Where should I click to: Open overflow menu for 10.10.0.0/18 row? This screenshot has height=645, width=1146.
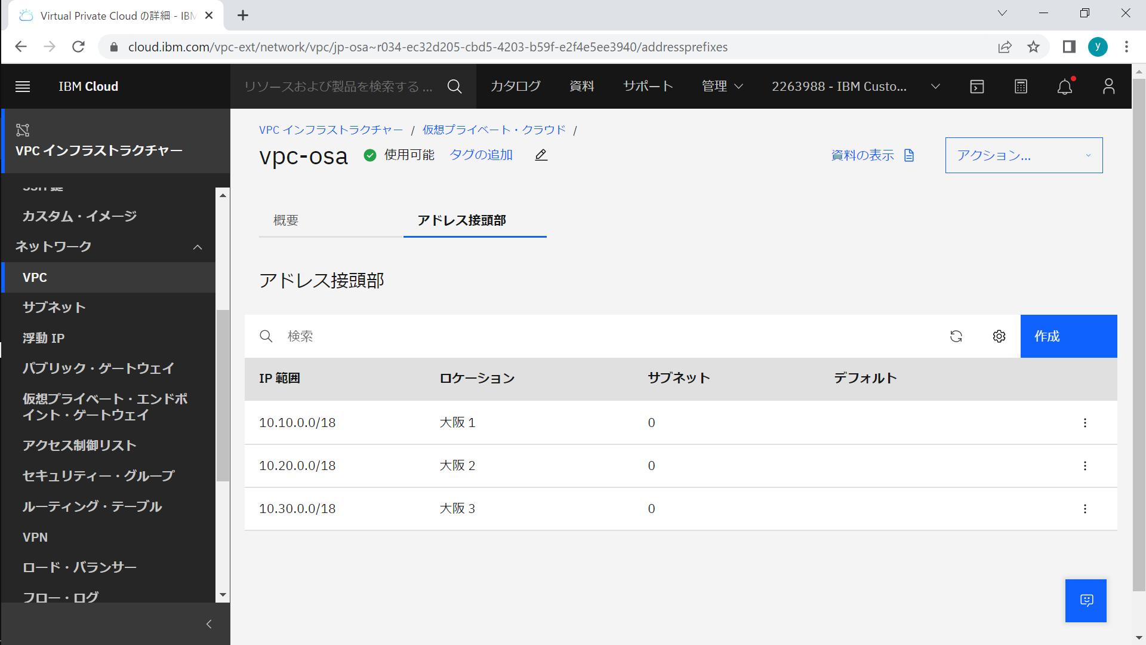click(x=1085, y=423)
